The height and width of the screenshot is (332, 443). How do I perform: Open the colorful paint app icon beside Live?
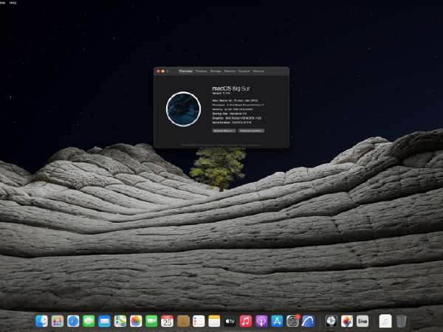[x=347, y=321]
